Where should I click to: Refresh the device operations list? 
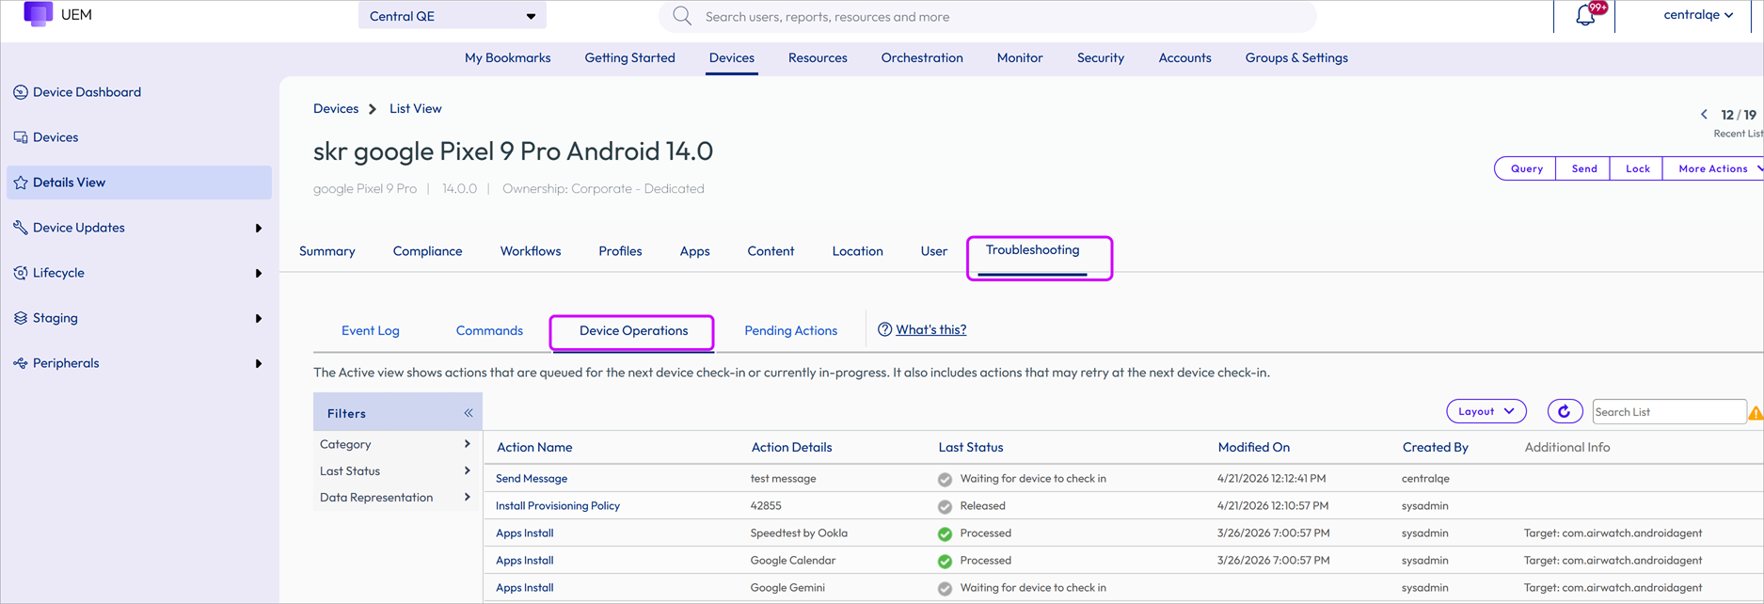click(x=1564, y=411)
